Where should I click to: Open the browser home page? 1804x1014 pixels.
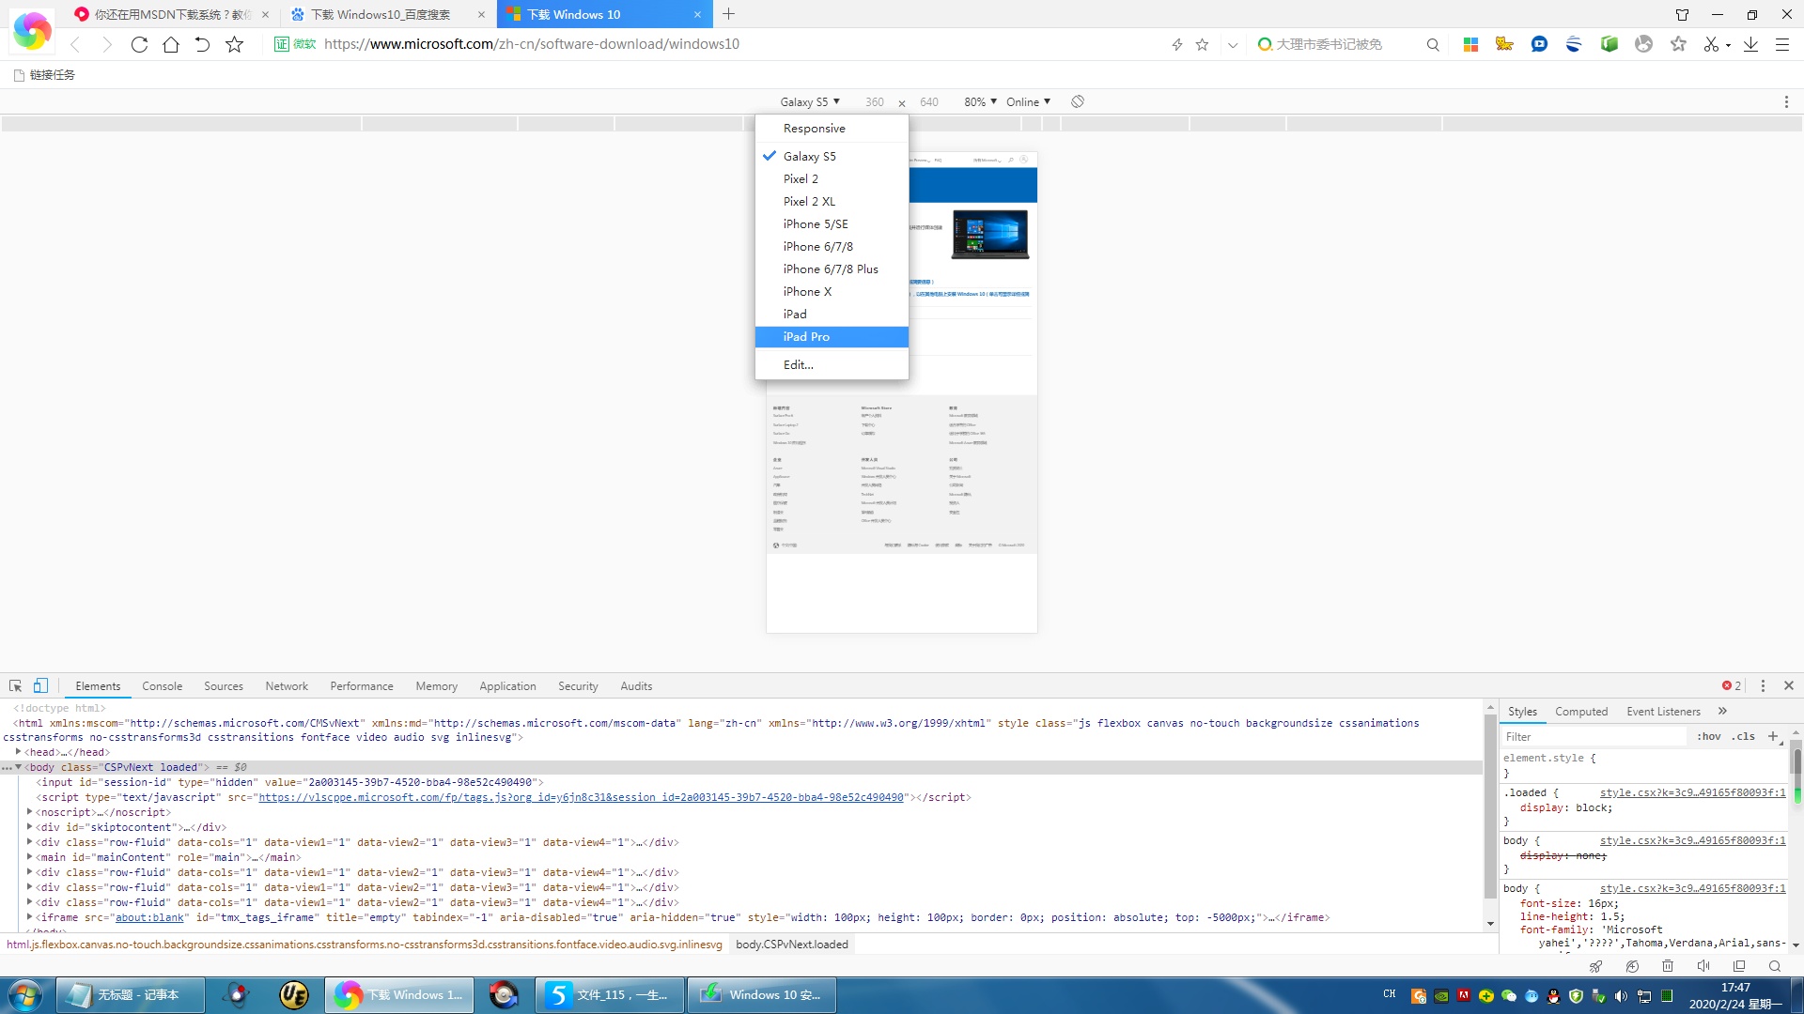click(x=171, y=44)
